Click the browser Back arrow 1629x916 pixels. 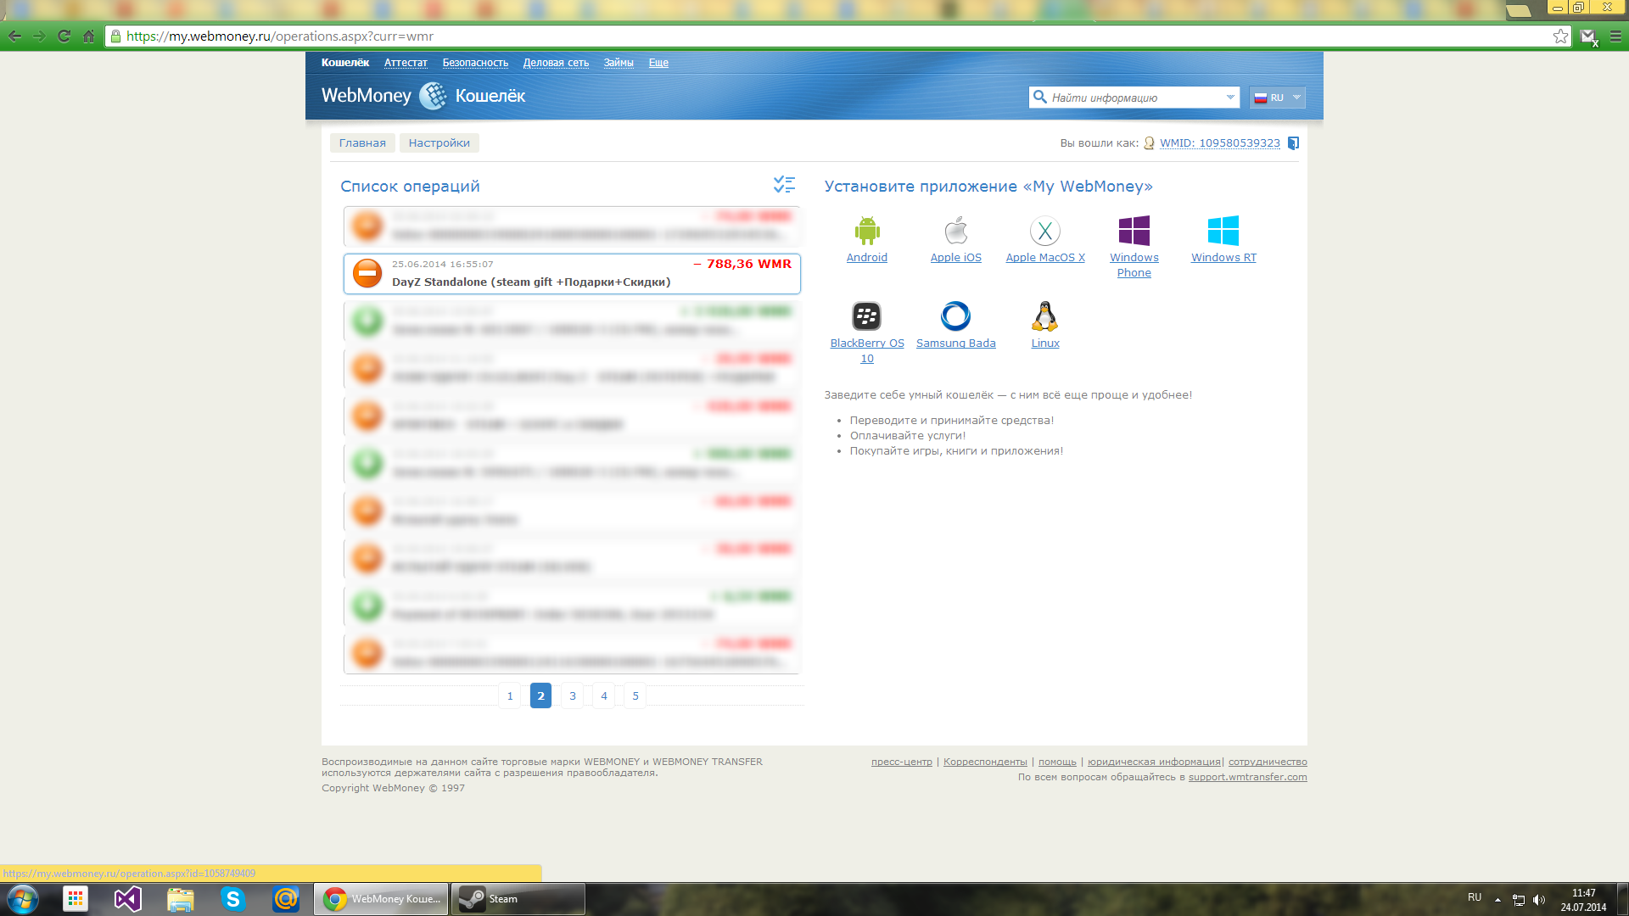(x=14, y=36)
